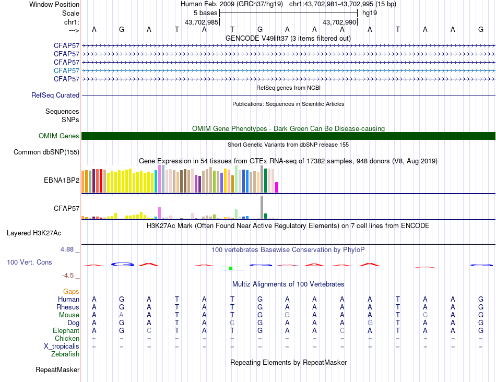Click the Zebrafish species label
496x382 pixels.
point(65,354)
